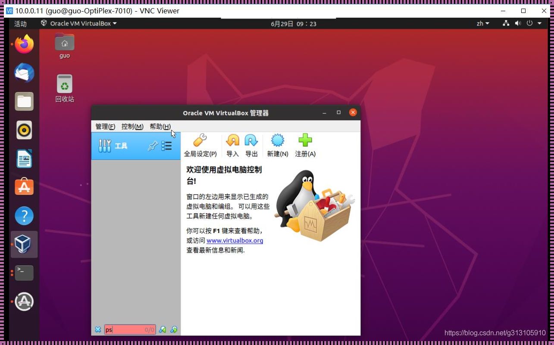This screenshot has height=345, width=554.
Task: Open the zh input language dropdown
Action: click(x=483, y=23)
